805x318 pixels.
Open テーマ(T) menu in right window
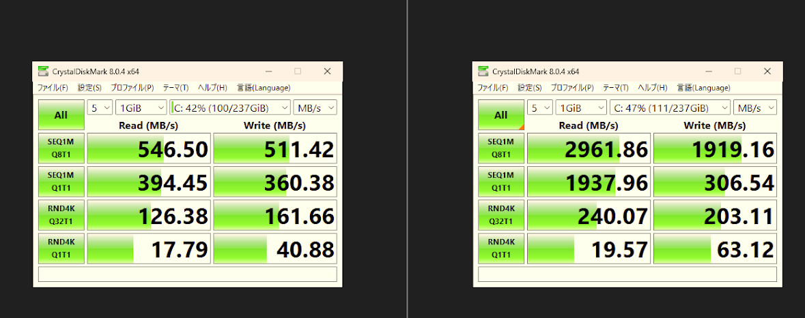616,88
